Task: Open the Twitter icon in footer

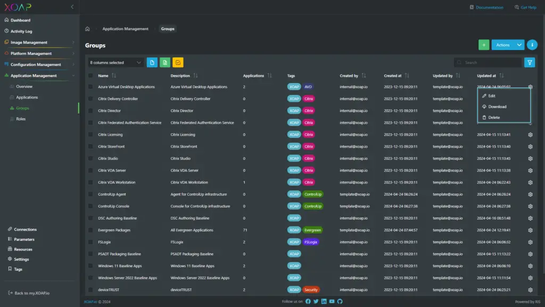Action: point(316,302)
